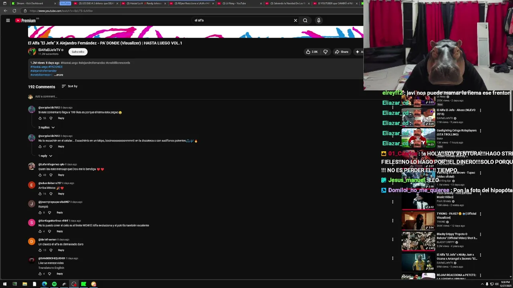Reply to 'Like se merece video' comment

[60, 274]
